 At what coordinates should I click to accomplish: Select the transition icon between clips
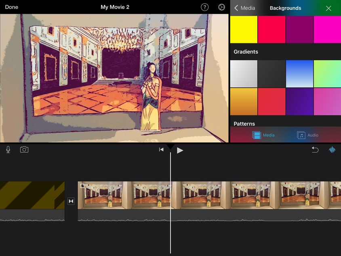tap(71, 201)
